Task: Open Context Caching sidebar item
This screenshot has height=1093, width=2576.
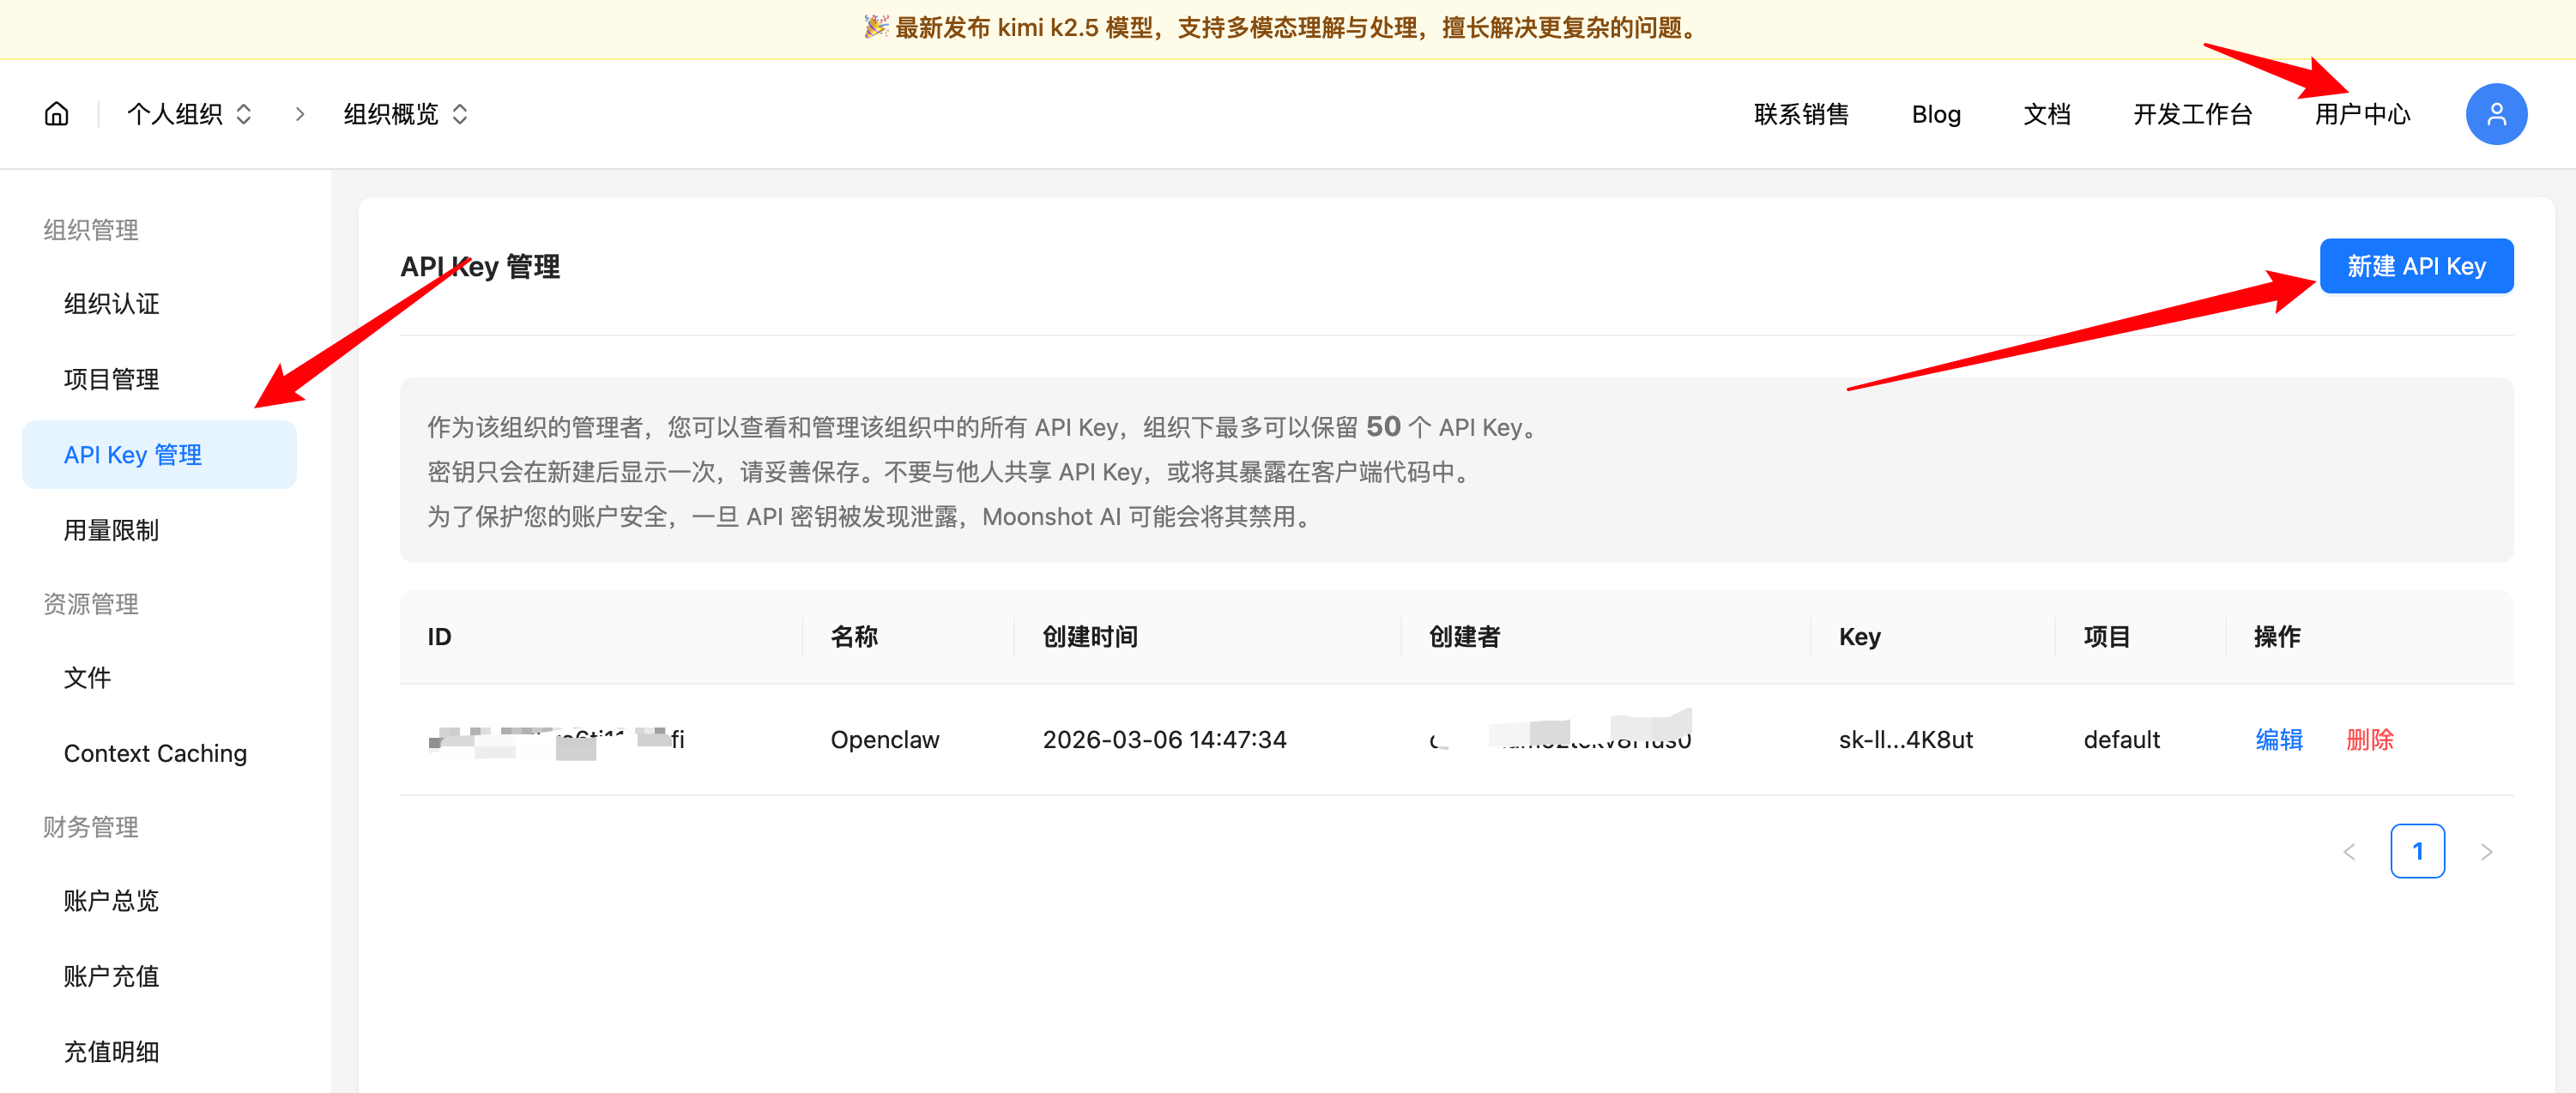Action: [x=155, y=753]
